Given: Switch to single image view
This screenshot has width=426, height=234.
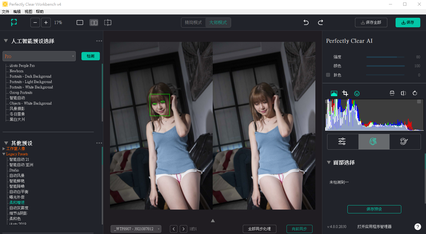Looking at the screenshot, I should coord(80,23).
